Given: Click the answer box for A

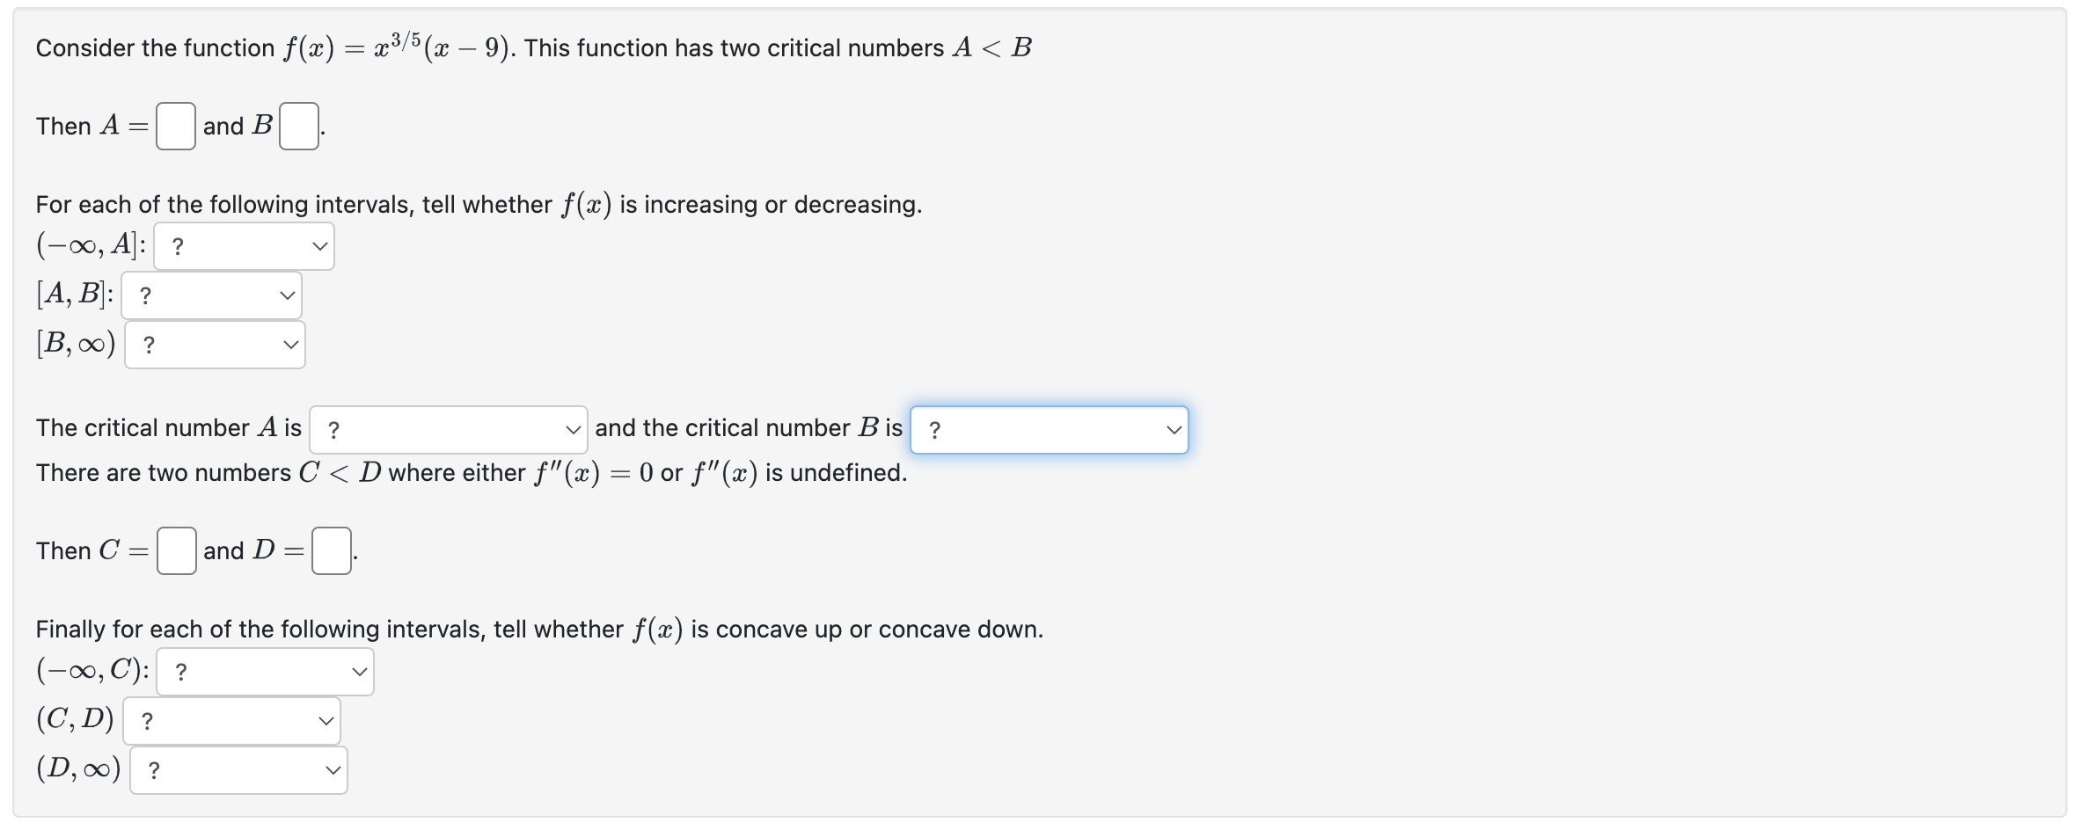Looking at the screenshot, I should pos(175,126).
